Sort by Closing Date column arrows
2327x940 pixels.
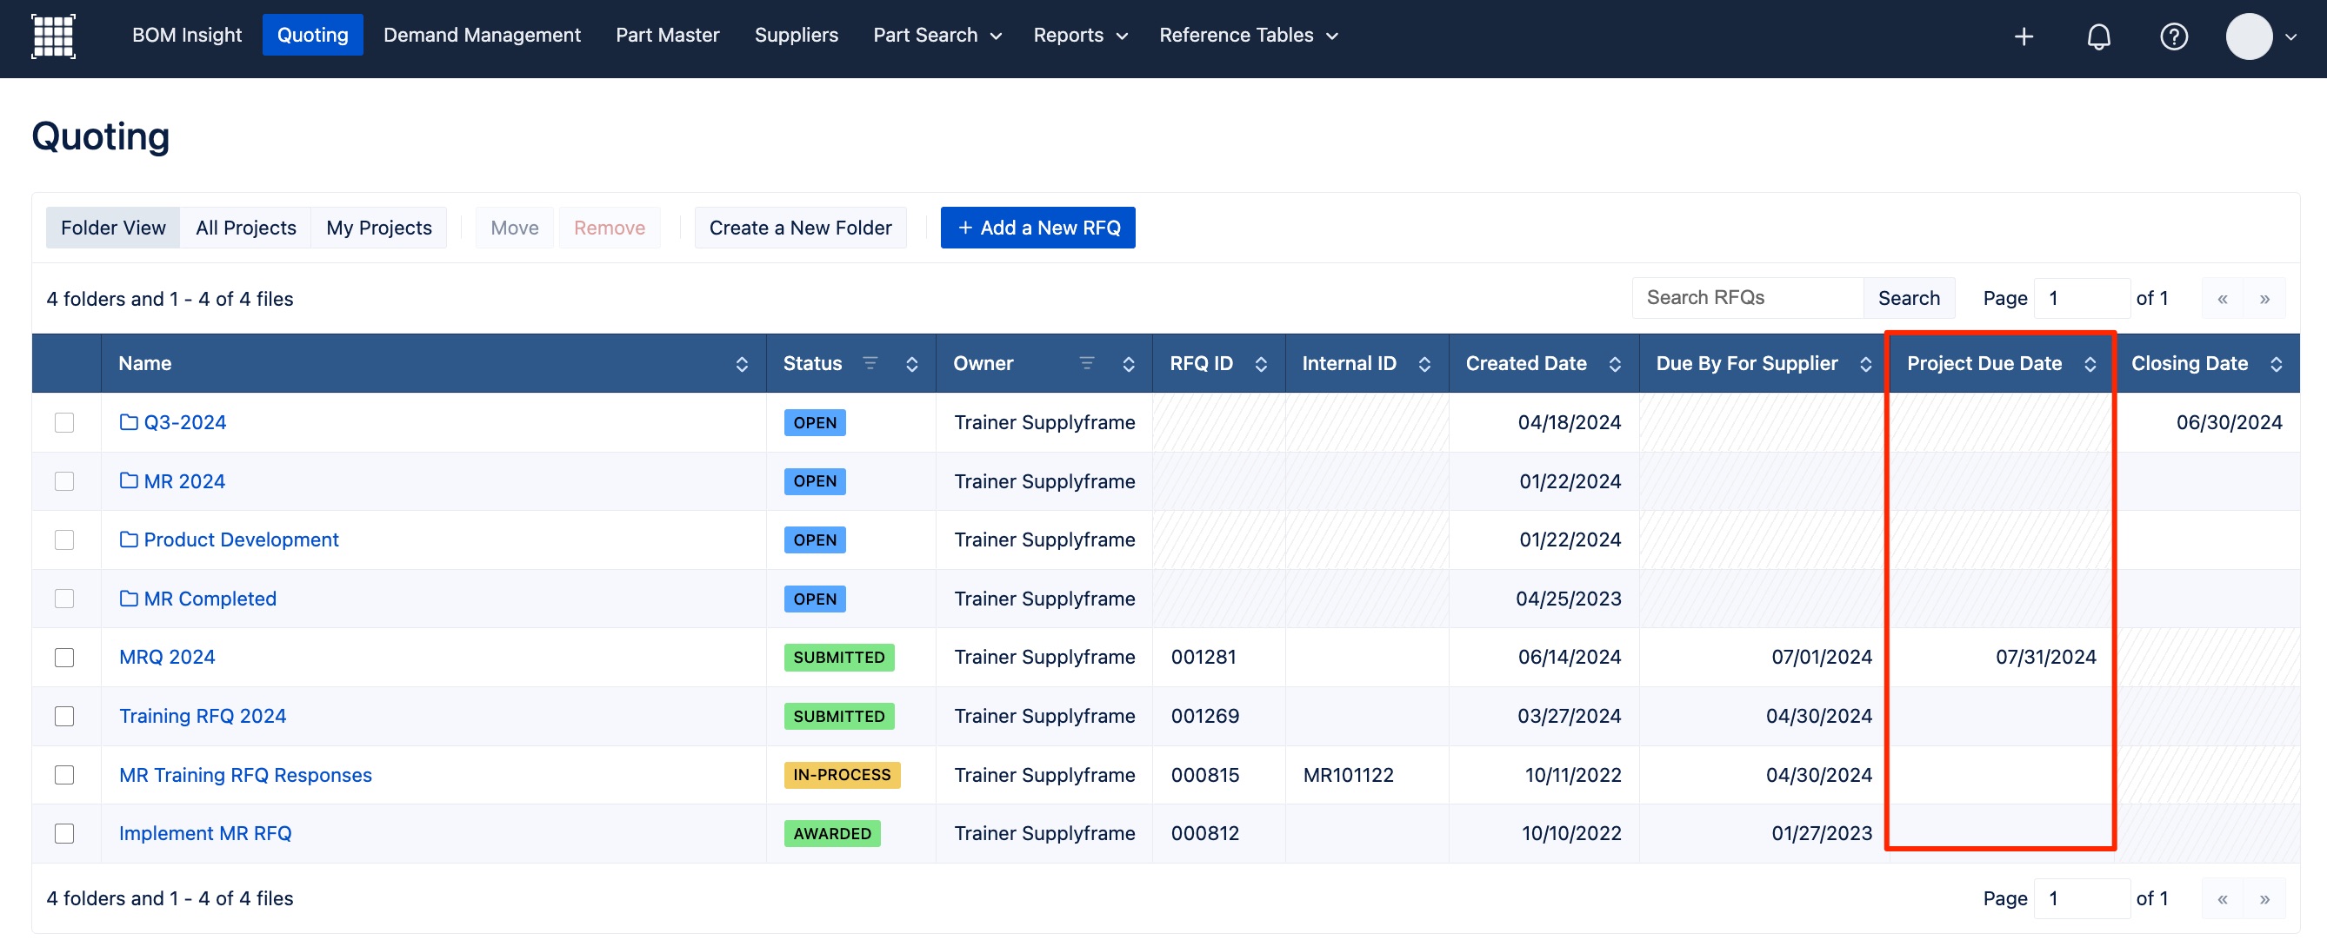click(2277, 363)
